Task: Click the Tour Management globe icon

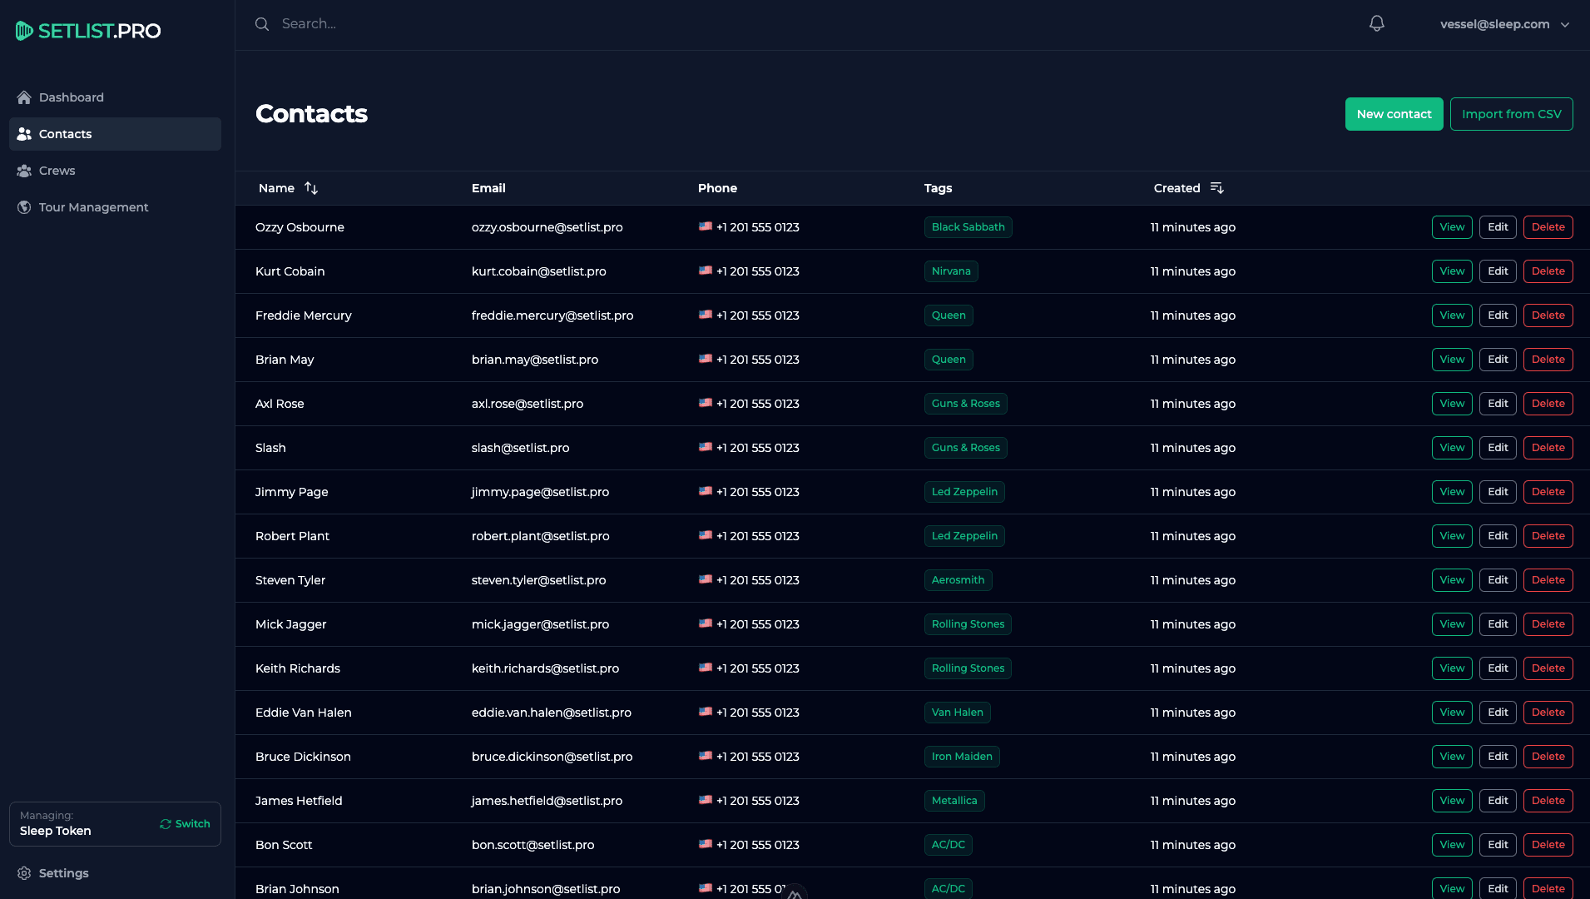Action: pyautogui.click(x=24, y=207)
